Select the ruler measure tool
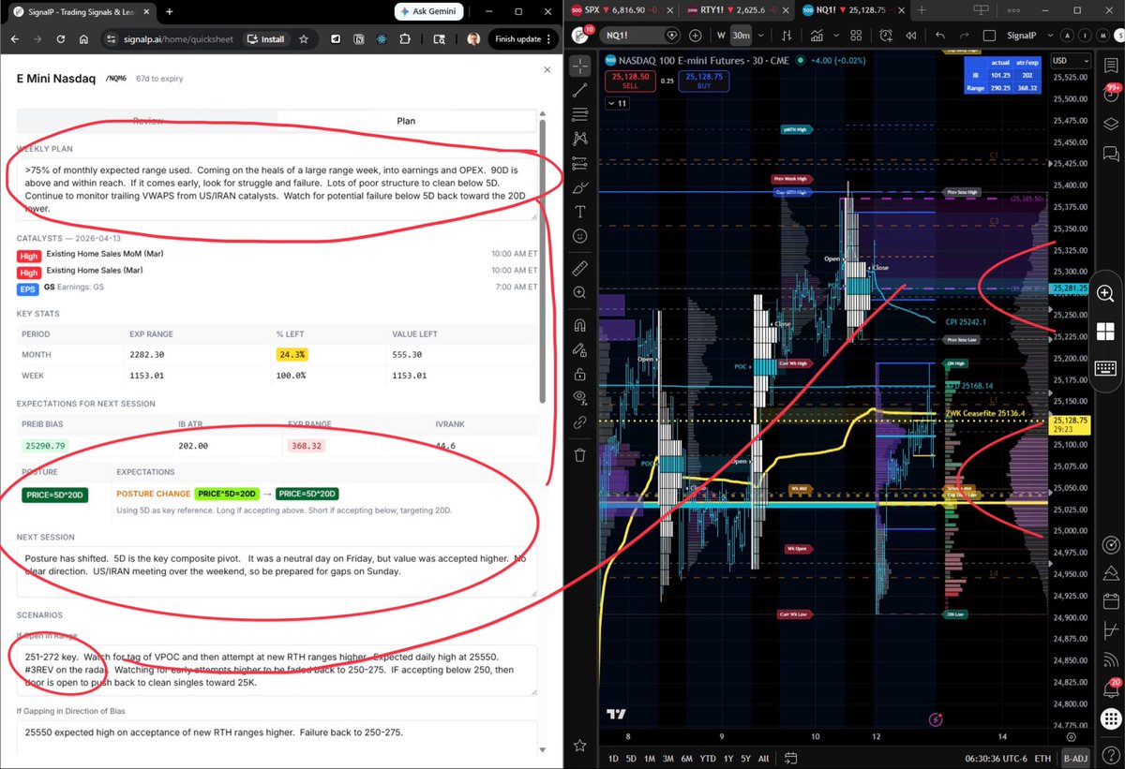The height and width of the screenshot is (769, 1125). tap(580, 267)
